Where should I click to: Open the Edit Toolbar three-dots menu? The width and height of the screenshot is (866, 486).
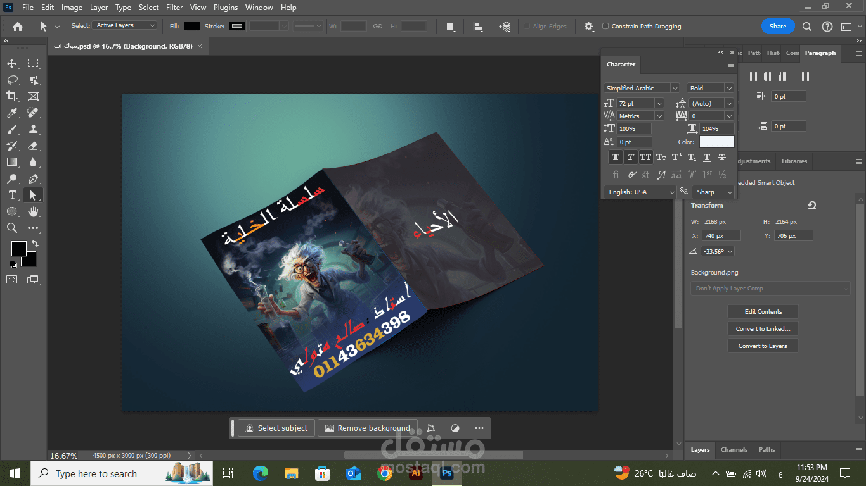(x=33, y=228)
